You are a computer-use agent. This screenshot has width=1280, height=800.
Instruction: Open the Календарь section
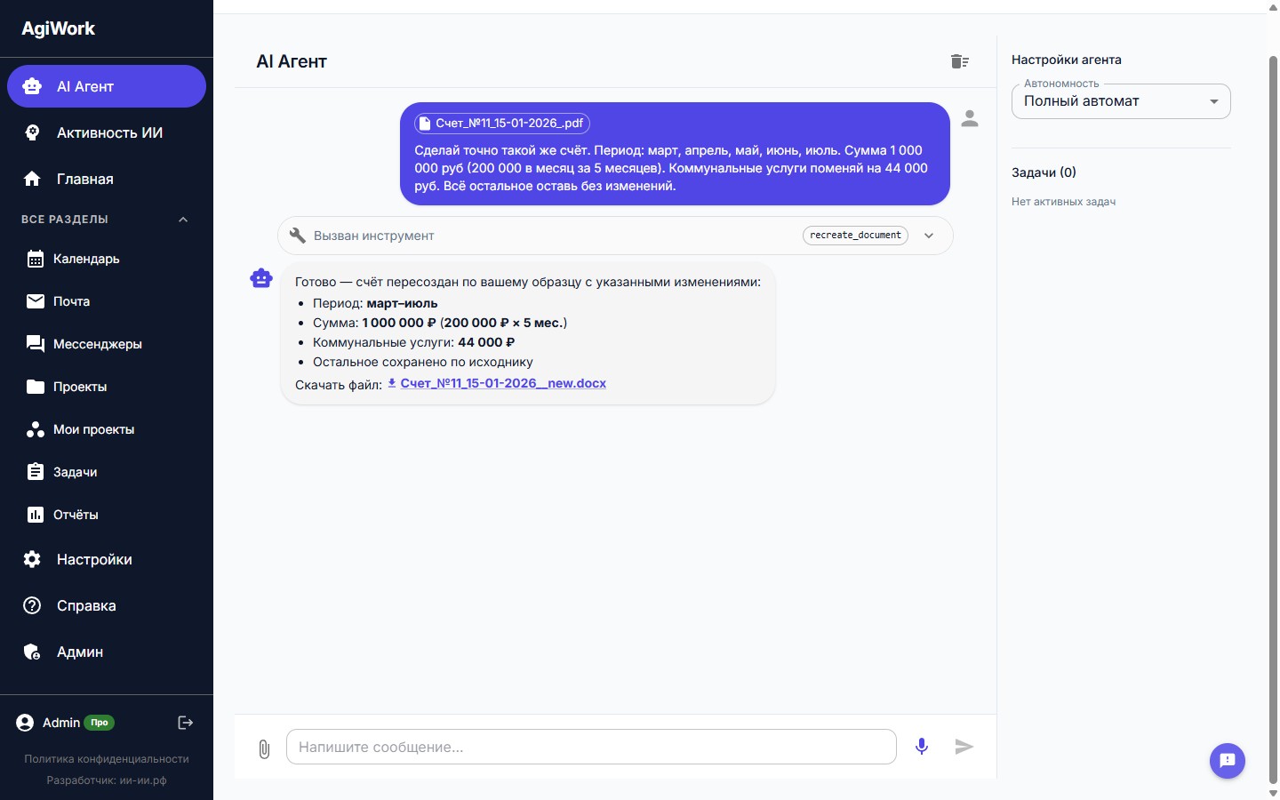tap(86, 259)
